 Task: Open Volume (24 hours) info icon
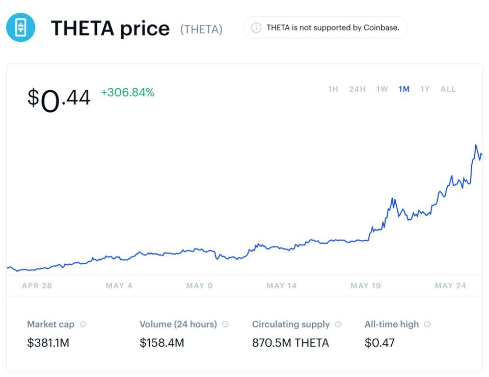[x=226, y=324]
